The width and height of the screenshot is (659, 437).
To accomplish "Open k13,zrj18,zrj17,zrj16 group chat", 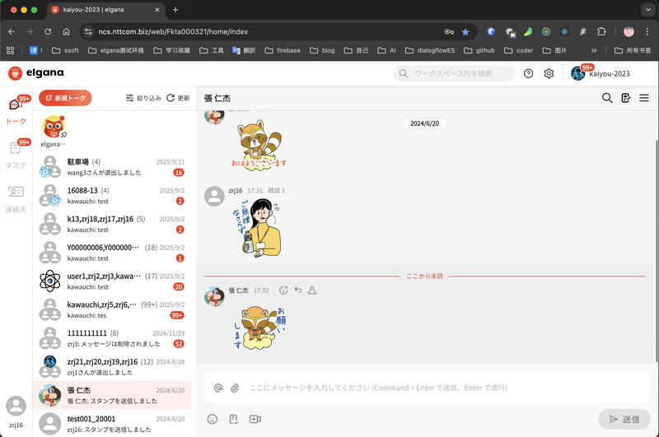I will click(x=112, y=224).
